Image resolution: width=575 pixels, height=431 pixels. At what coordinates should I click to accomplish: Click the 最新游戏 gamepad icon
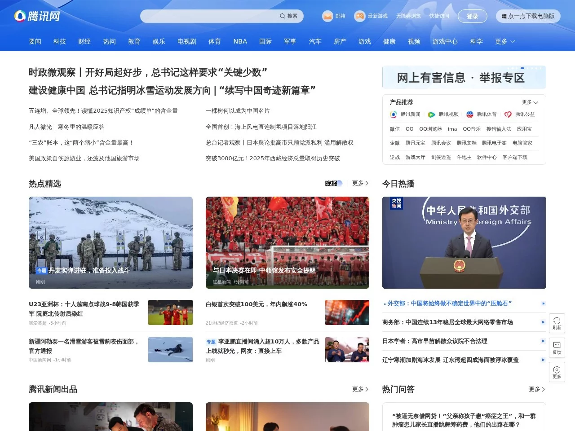click(x=360, y=16)
